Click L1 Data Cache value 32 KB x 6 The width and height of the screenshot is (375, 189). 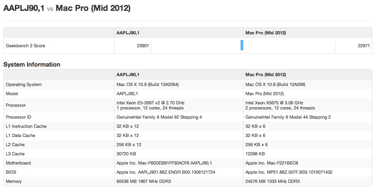pos(255,136)
